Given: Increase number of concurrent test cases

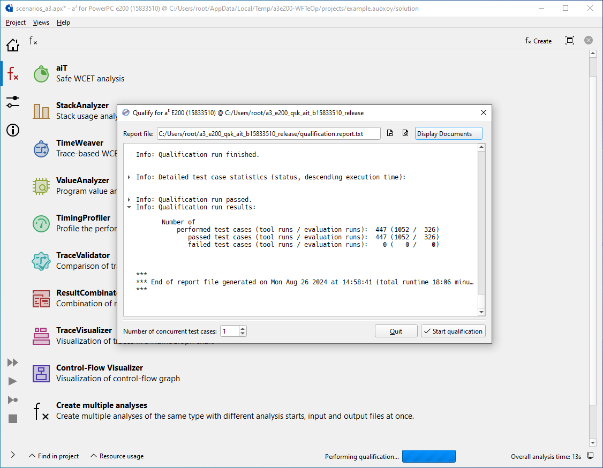Looking at the screenshot, I should point(243,328).
